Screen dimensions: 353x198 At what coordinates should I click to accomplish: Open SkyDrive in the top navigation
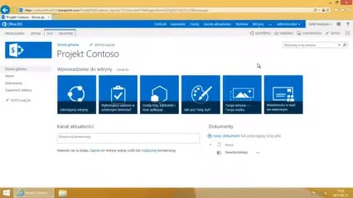(242, 24)
